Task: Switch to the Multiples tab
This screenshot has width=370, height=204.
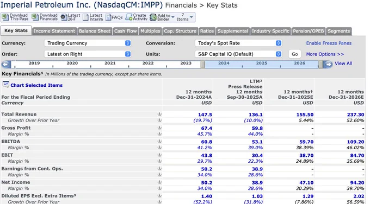Action: [150, 31]
